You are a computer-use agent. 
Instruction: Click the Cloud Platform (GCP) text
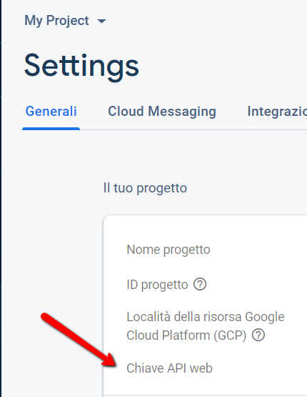point(186,335)
